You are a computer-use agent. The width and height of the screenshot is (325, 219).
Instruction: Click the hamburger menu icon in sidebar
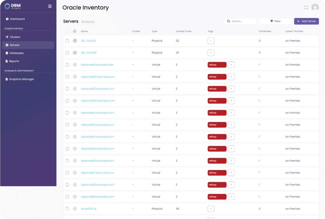coord(50,6)
